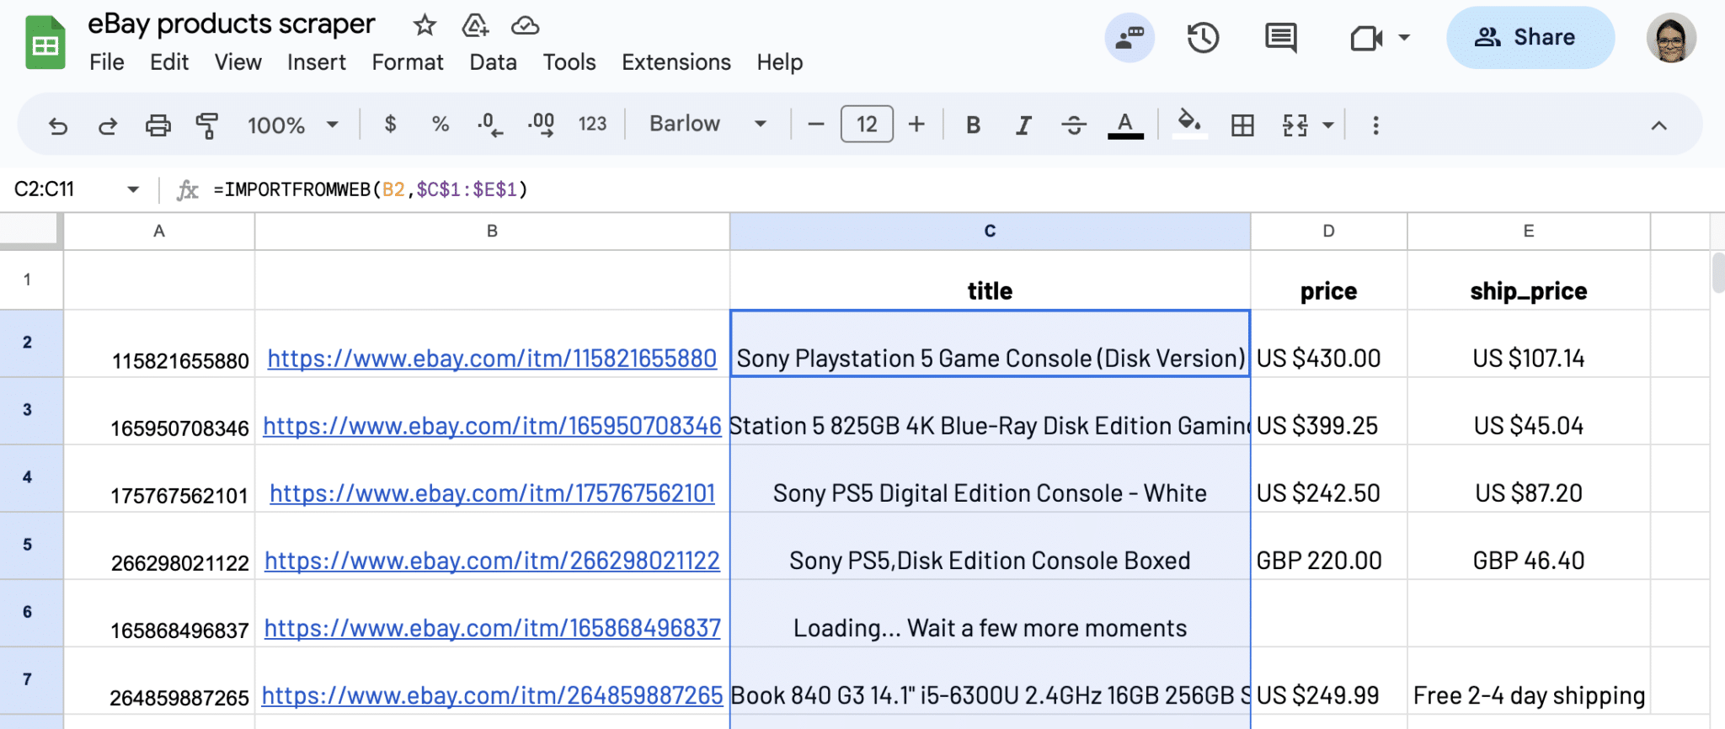Open more toolbar options three dots
Image resolution: width=1725 pixels, height=729 pixels.
click(x=1375, y=125)
